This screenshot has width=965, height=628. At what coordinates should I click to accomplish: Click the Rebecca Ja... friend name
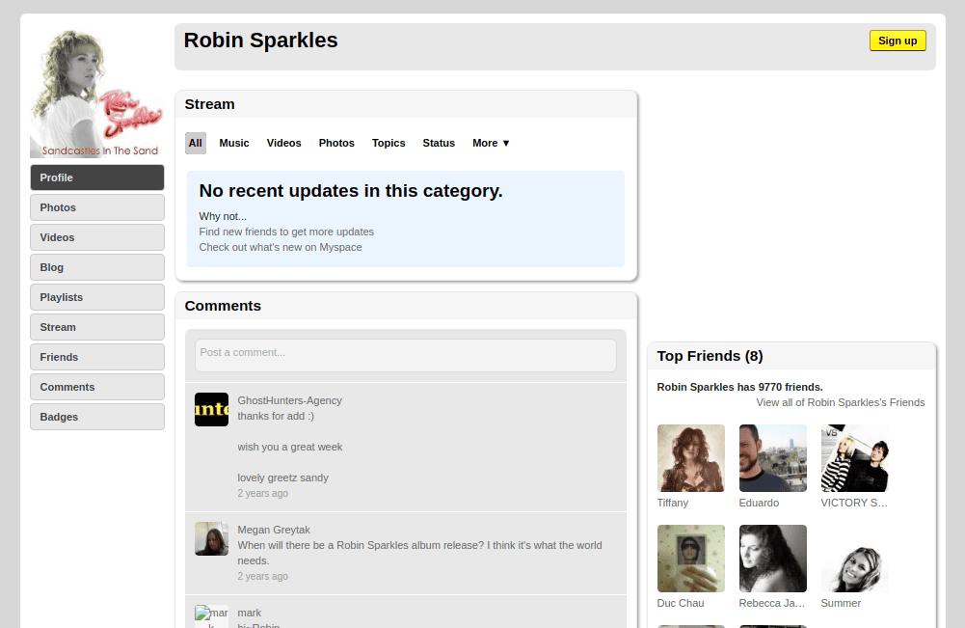772,603
